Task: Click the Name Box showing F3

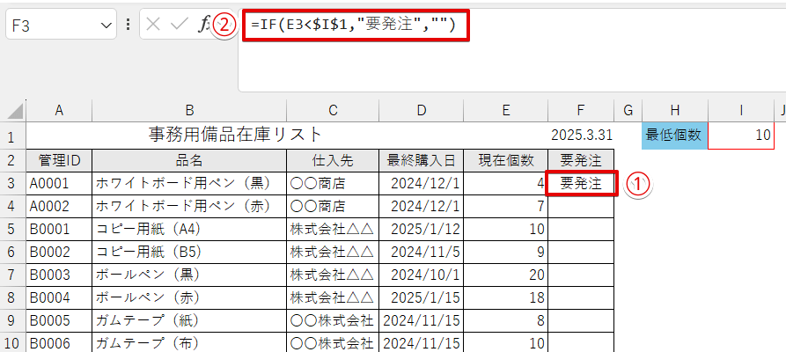Action: pos(61,24)
